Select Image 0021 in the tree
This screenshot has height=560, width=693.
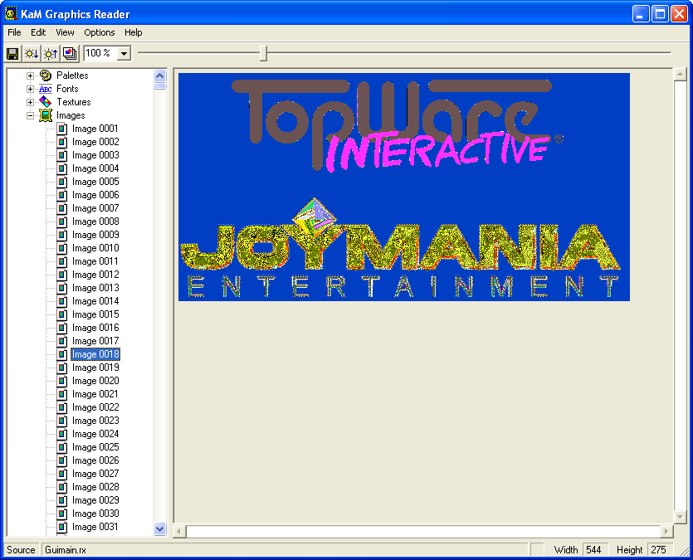pos(95,394)
